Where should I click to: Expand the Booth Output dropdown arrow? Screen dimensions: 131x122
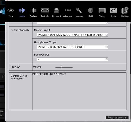[106, 59]
